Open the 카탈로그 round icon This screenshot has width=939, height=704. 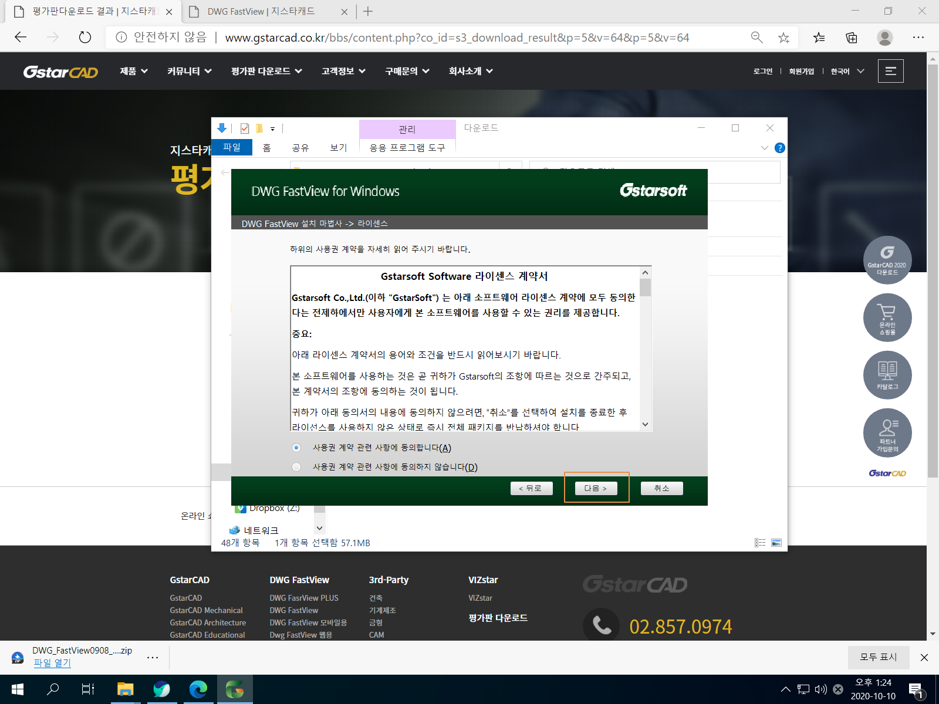pyautogui.click(x=887, y=375)
